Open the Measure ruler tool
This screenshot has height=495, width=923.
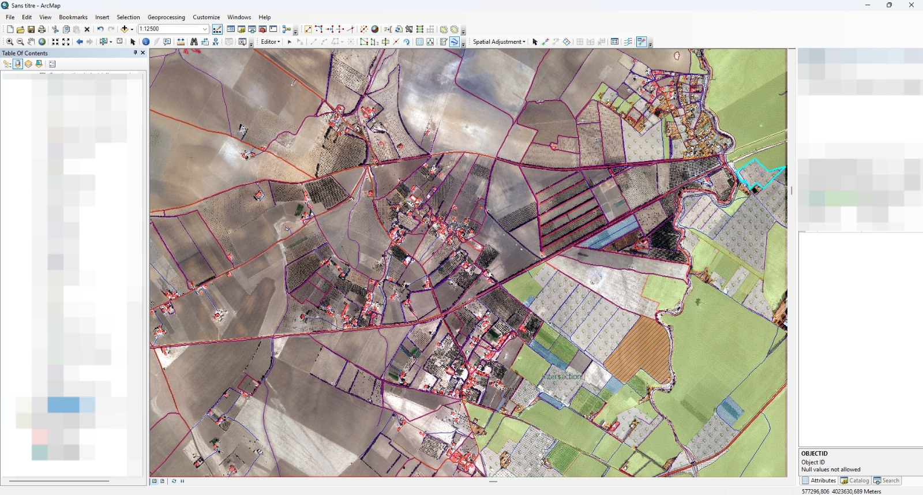181,42
